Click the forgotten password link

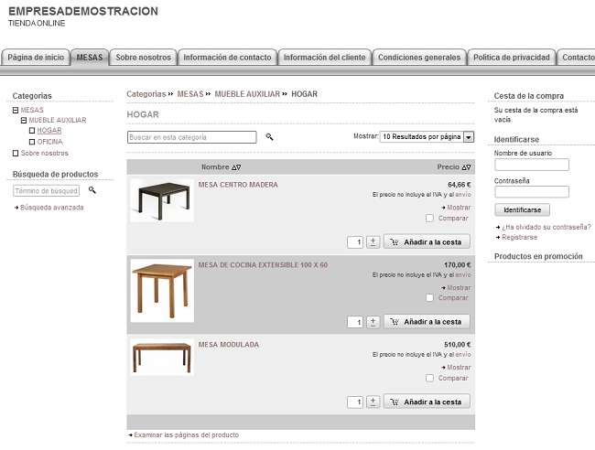[x=546, y=227]
